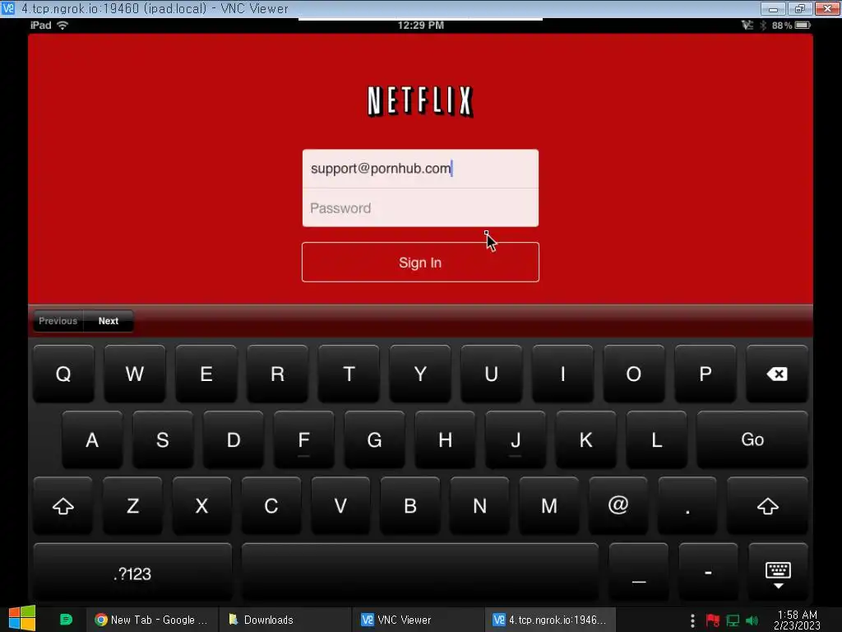The height and width of the screenshot is (632, 842).
Task: Tap the O key on keyboard
Action: tap(634, 374)
